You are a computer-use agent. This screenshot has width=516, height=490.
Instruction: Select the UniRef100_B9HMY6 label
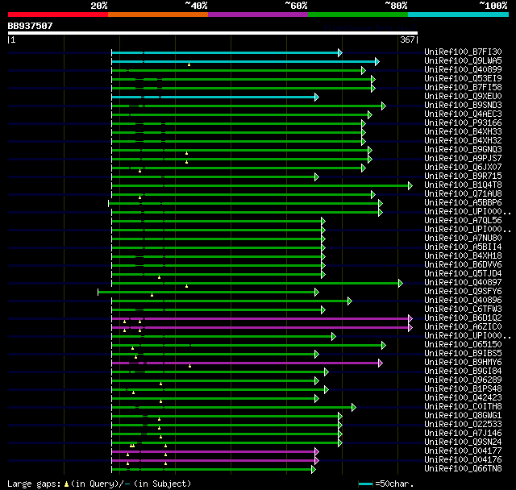click(463, 363)
